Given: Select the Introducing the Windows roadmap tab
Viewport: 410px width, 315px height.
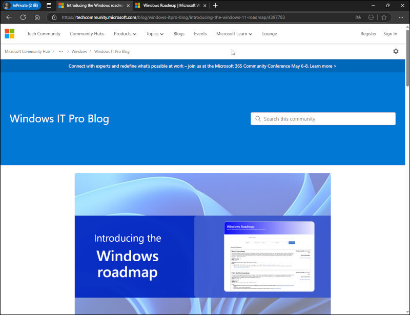Looking at the screenshot, I should pyautogui.click(x=94, y=5).
